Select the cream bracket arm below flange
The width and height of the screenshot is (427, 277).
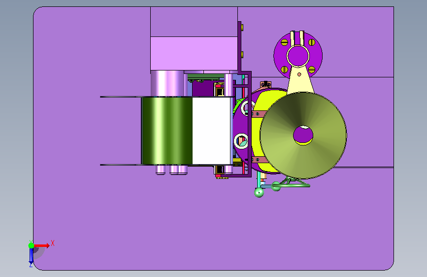tap(300, 80)
